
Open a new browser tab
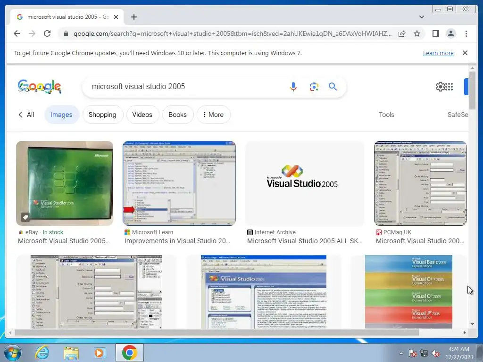133,17
